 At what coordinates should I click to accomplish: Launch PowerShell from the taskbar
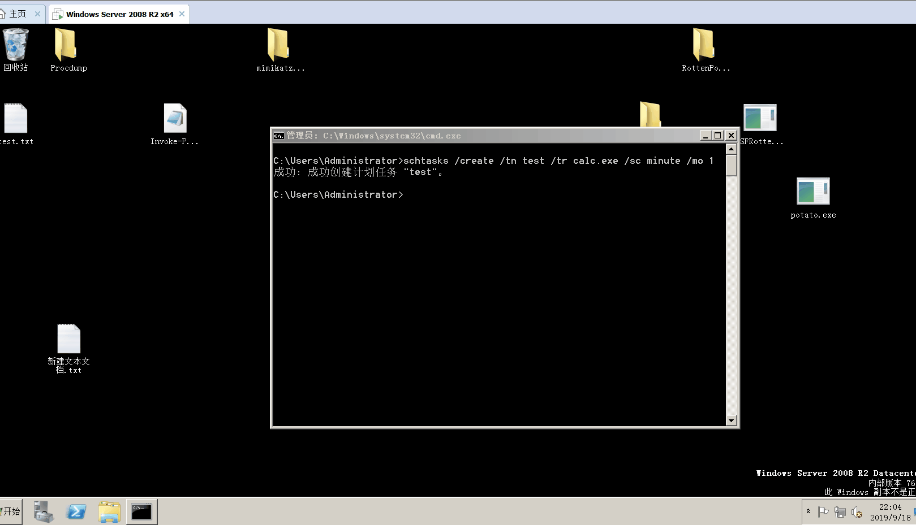point(76,512)
